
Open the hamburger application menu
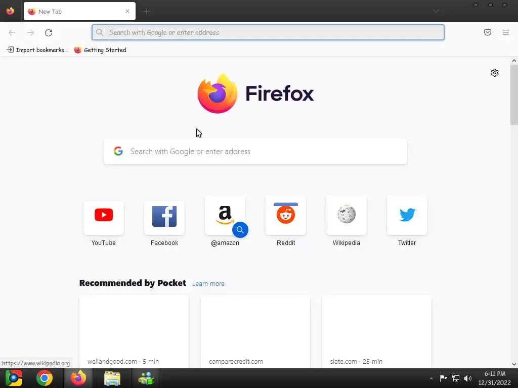[506, 32]
